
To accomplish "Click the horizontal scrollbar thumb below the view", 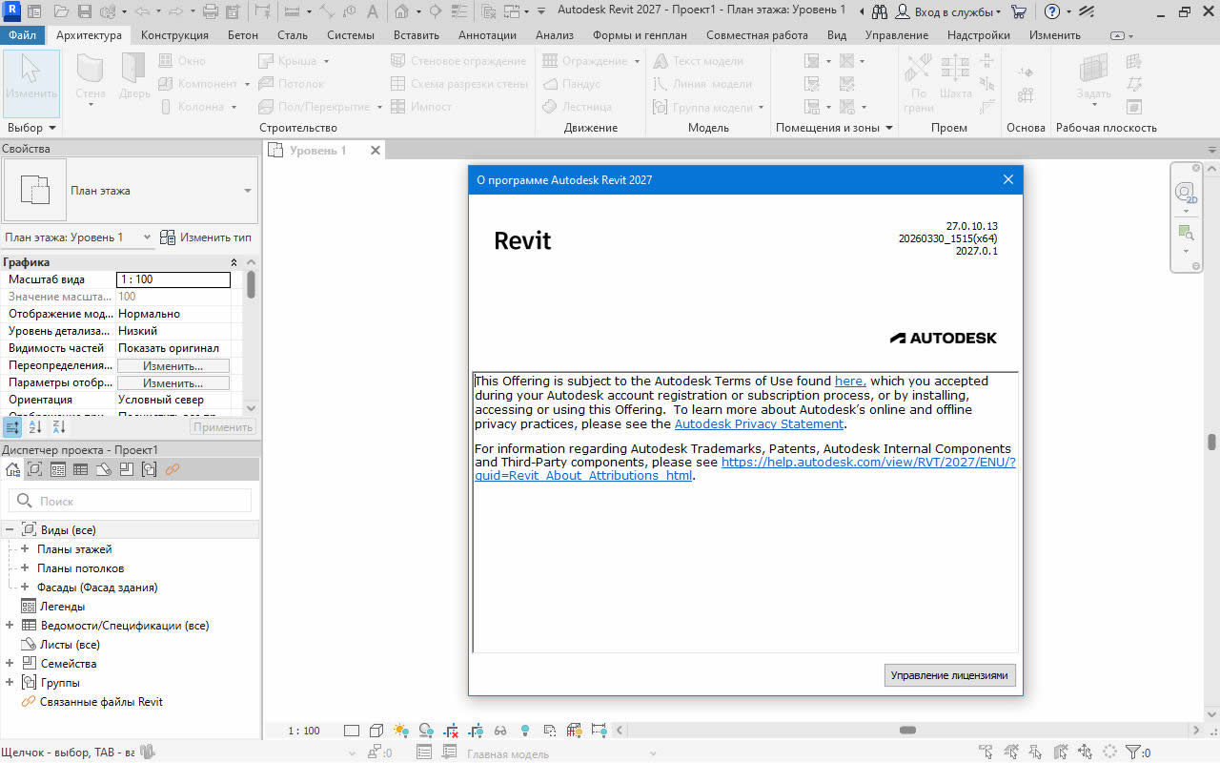I will tap(907, 731).
